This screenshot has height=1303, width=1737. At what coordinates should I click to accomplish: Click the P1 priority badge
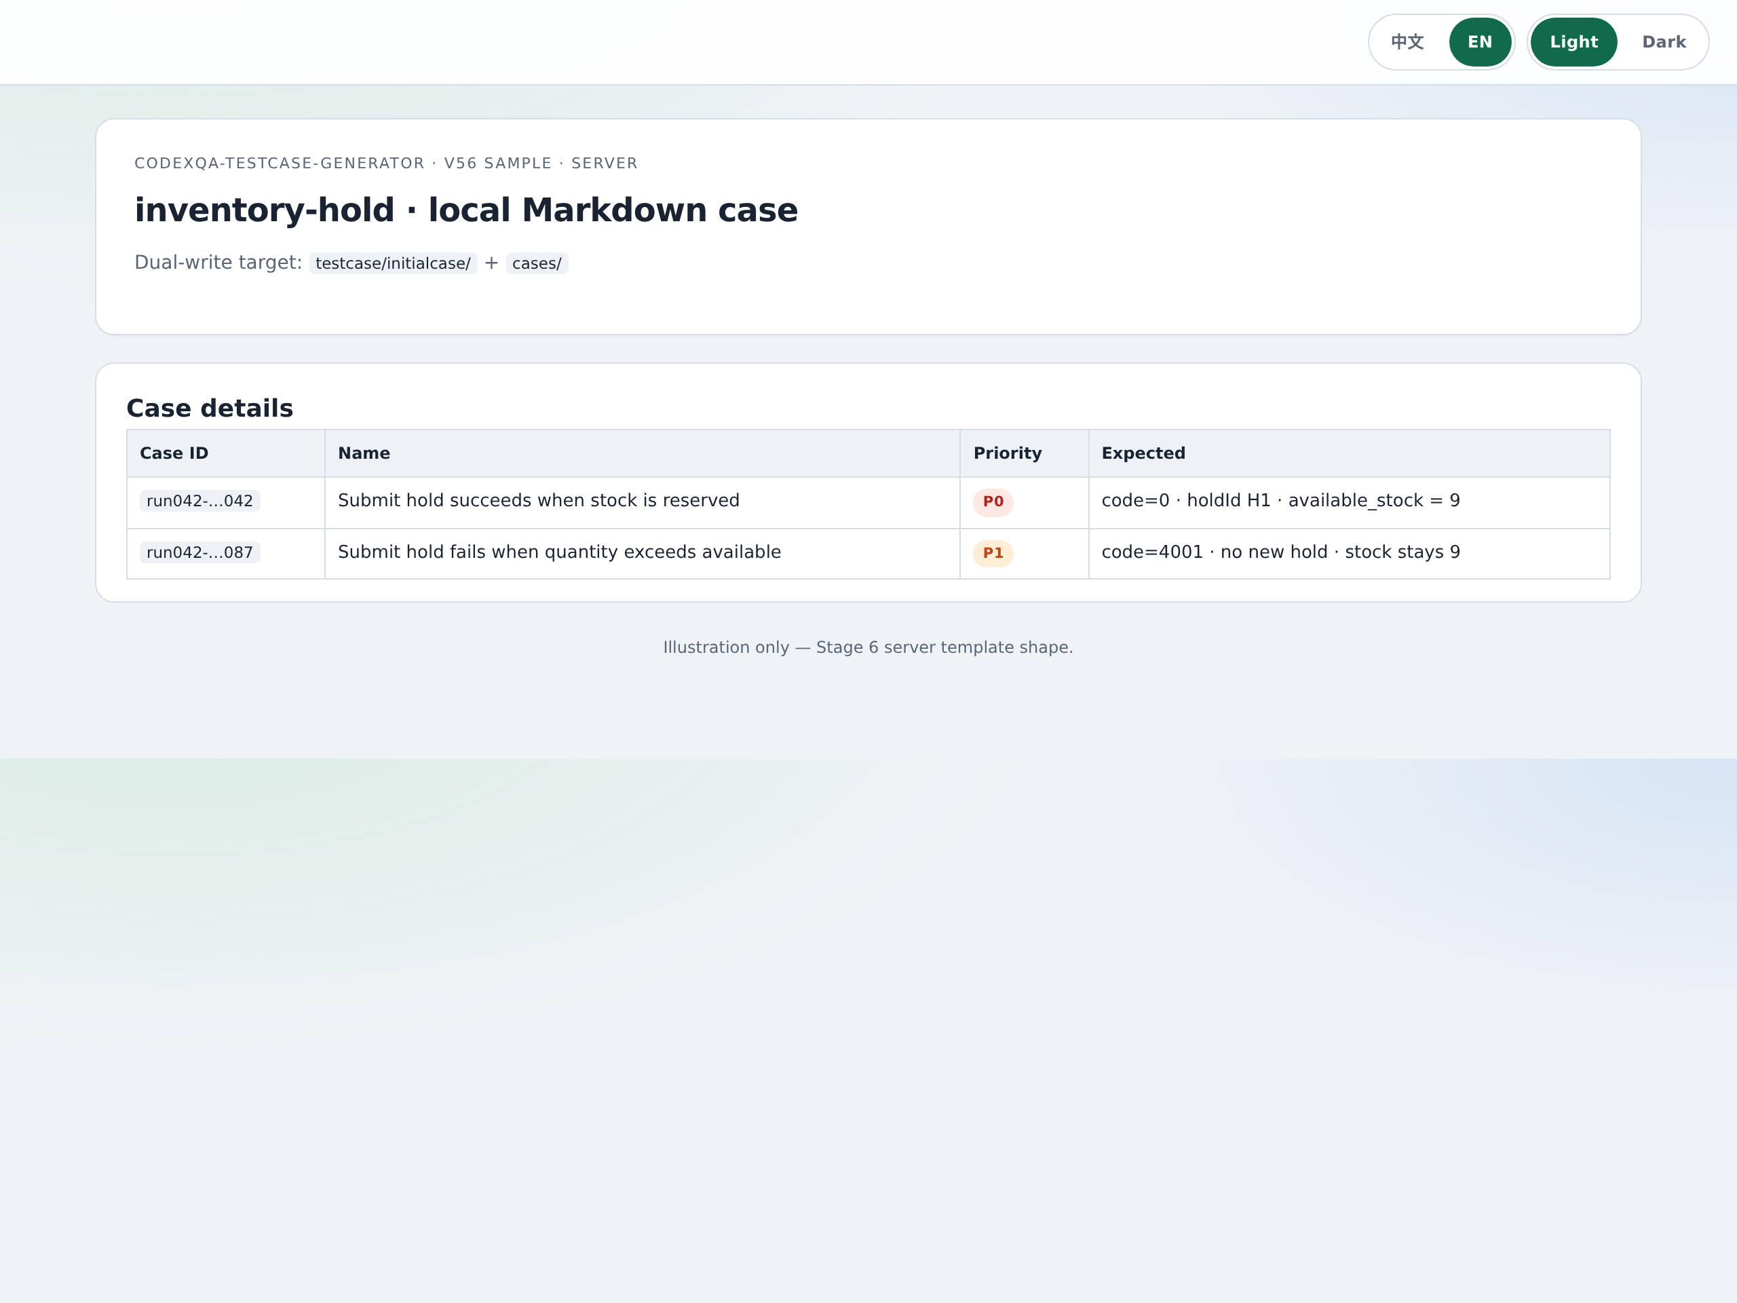point(993,553)
